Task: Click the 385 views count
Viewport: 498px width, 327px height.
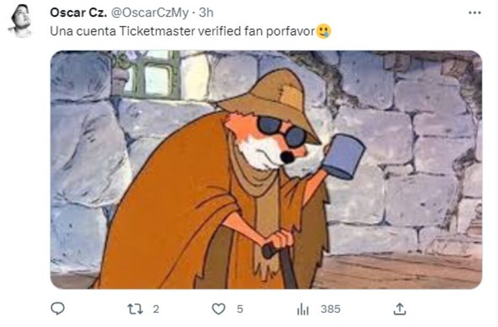Action: click(x=330, y=309)
